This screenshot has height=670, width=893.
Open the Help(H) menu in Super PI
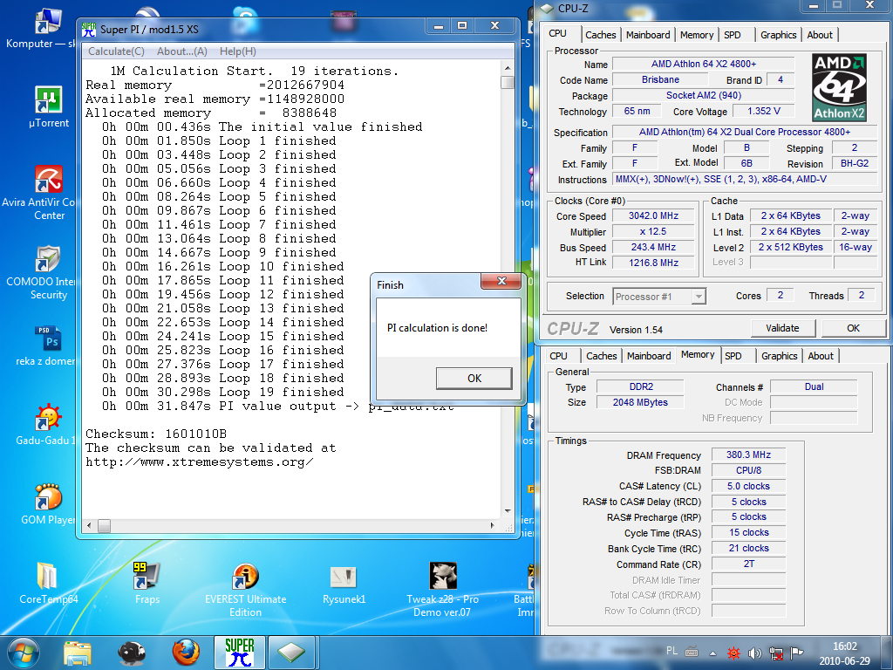(x=237, y=51)
